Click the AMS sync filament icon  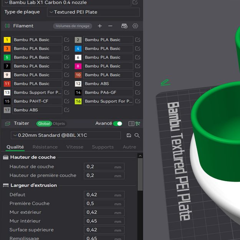(x=124, y=26)
